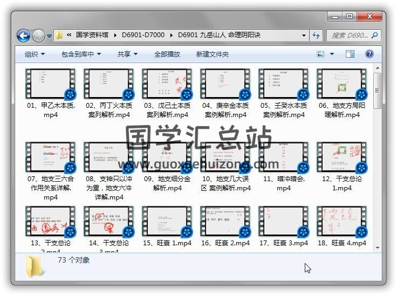Select video 10、地支几大误区 thumbnail
Viewport: 397px width, 296px height.
pos(225,157)
